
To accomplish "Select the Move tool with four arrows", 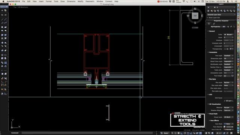I will [x=2, y=55].
